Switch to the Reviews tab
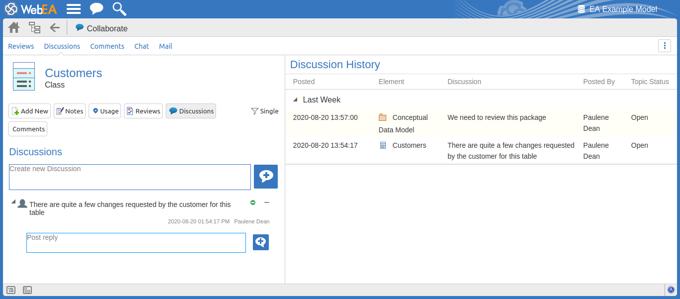The width and height of the screenshot is (680, 299). pos(21,46)
